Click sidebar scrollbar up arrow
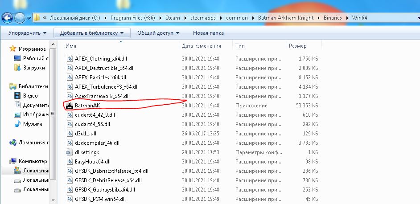Viewport: 420px width, 204px height. pyautogui.click(x=53, y=44)
